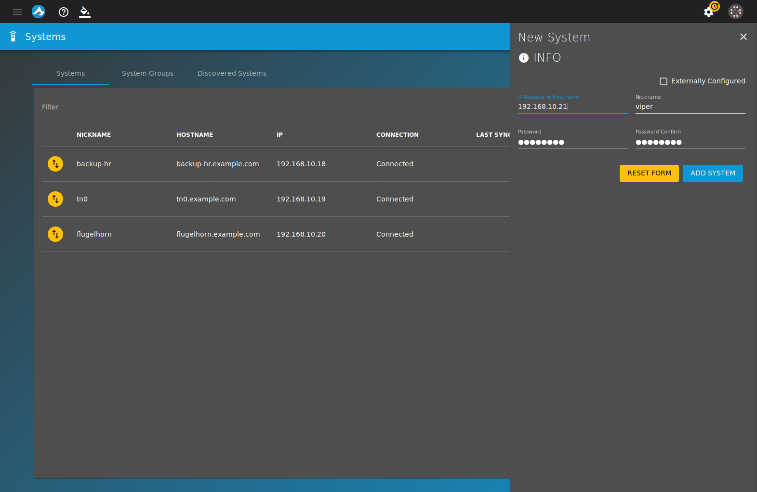The height and width of the screenshot is (492, 757).
Task: Click IP address 192.168.10.19
Action: point(301,199)
